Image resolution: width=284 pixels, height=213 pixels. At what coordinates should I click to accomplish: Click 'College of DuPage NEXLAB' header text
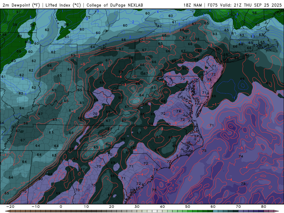(x=115, y=5)
